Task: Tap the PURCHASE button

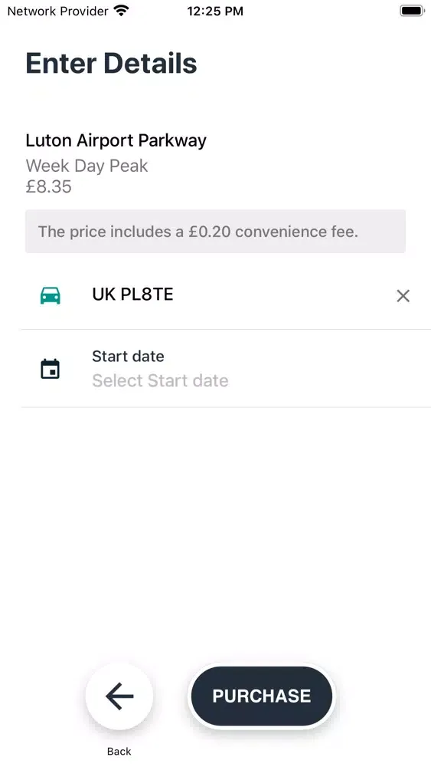Action: pos(261,696)
